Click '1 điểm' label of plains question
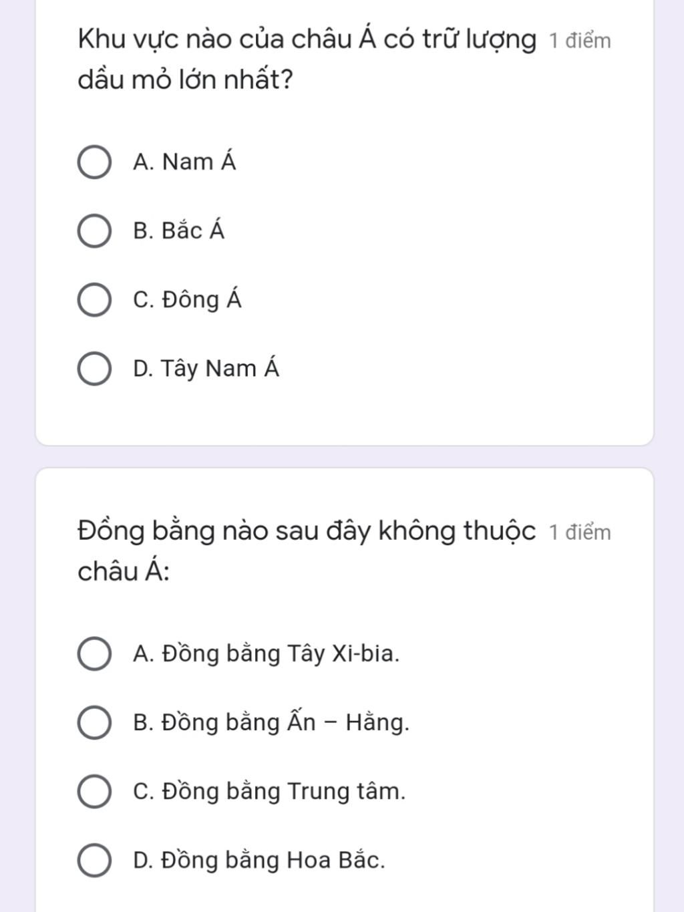Viewport: 684px width, 912px height. (x=580, y=533)
